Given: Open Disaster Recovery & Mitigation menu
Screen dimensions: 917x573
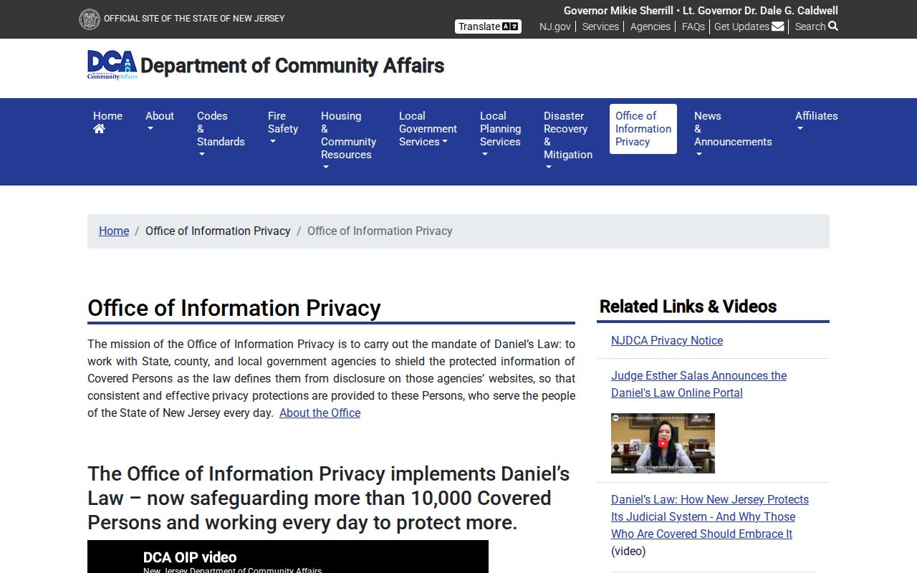Looking at the screenshot, I should [568, 141].
